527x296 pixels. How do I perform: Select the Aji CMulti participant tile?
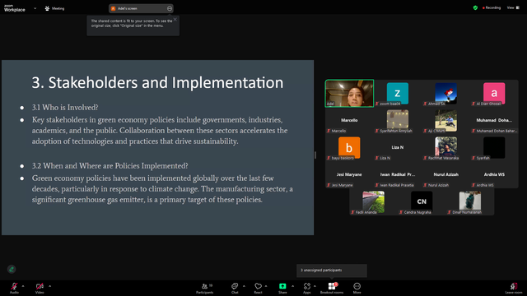coord(446,121)
